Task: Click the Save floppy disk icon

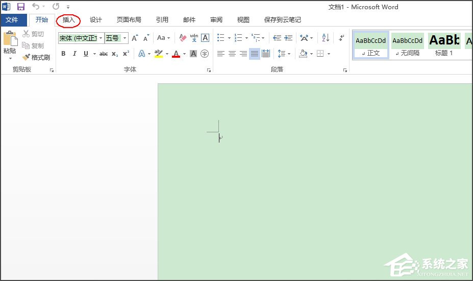Action: click(x=21, y=7)
